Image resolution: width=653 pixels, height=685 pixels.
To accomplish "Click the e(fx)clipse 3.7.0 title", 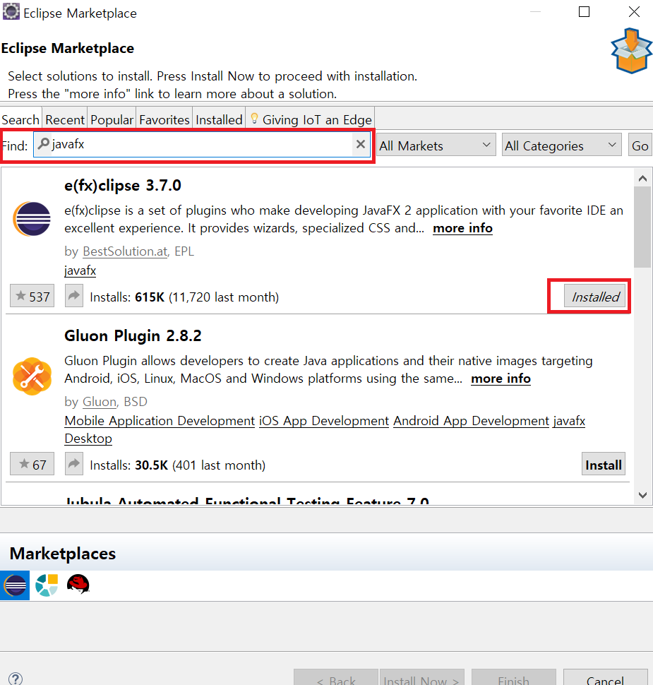I will pos(122,185).
